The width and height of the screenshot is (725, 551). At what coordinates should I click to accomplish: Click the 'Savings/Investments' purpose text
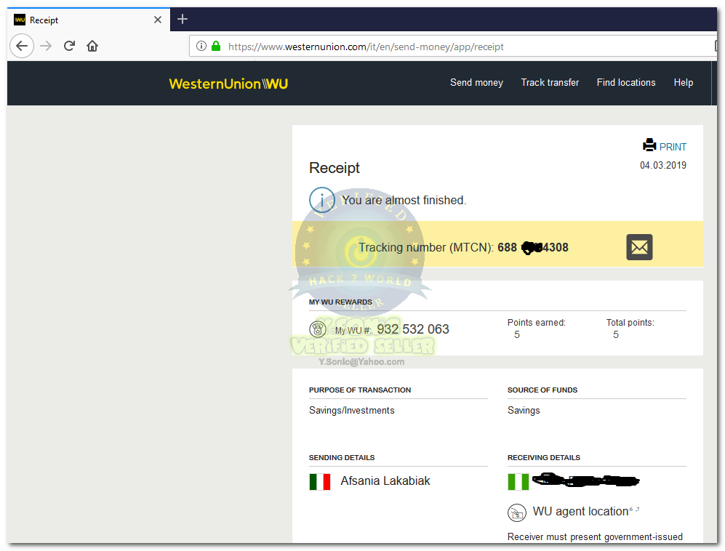(x=352, y=411)
